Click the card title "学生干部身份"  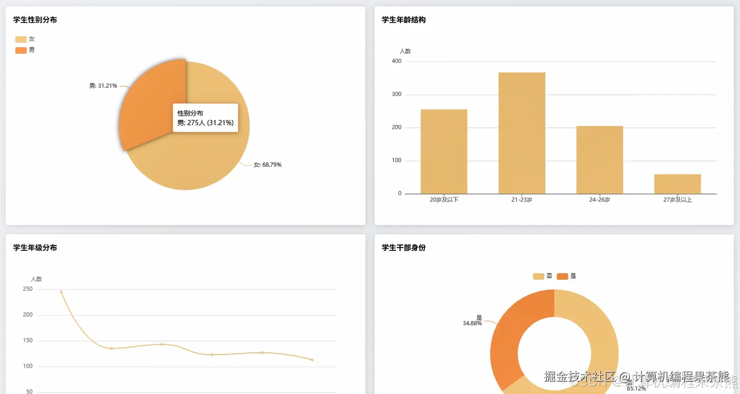tap(404, 247)
